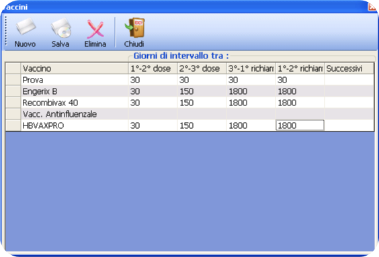This screenshot has height=257, width=379.
Task: Select the Engerix B vaccine cell
Action: (75, 91)
